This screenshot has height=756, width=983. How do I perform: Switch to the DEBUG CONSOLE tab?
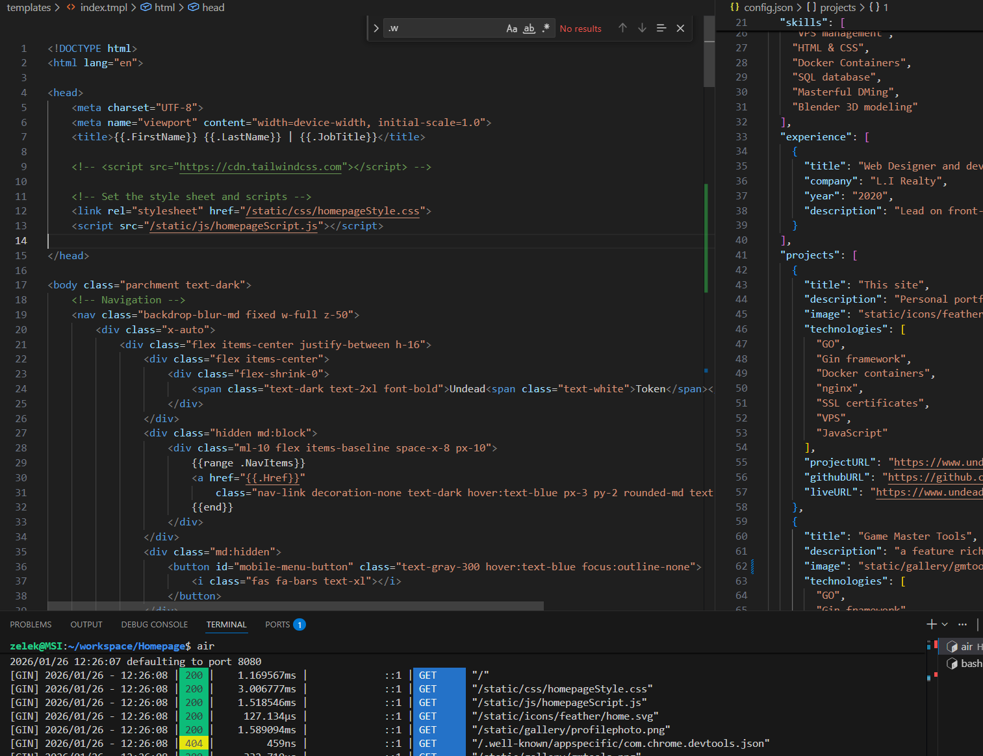(154, 624)
